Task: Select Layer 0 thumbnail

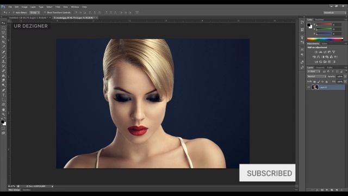Action: [315, 87]
